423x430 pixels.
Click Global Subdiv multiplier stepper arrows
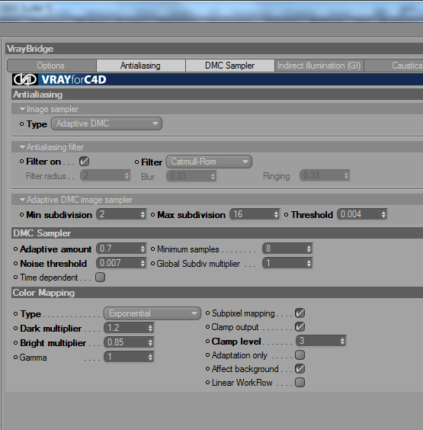(309, 264)
